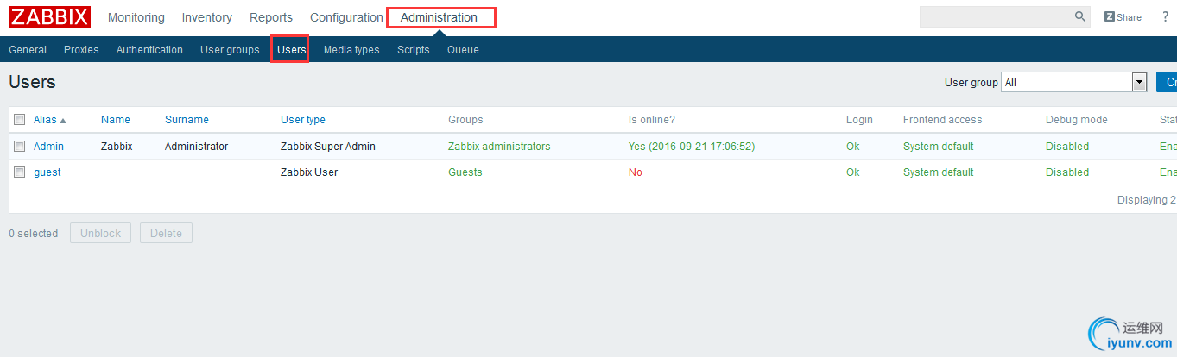Open the Administration menu
Screen dimensions: 1177x357
(439, 17)
